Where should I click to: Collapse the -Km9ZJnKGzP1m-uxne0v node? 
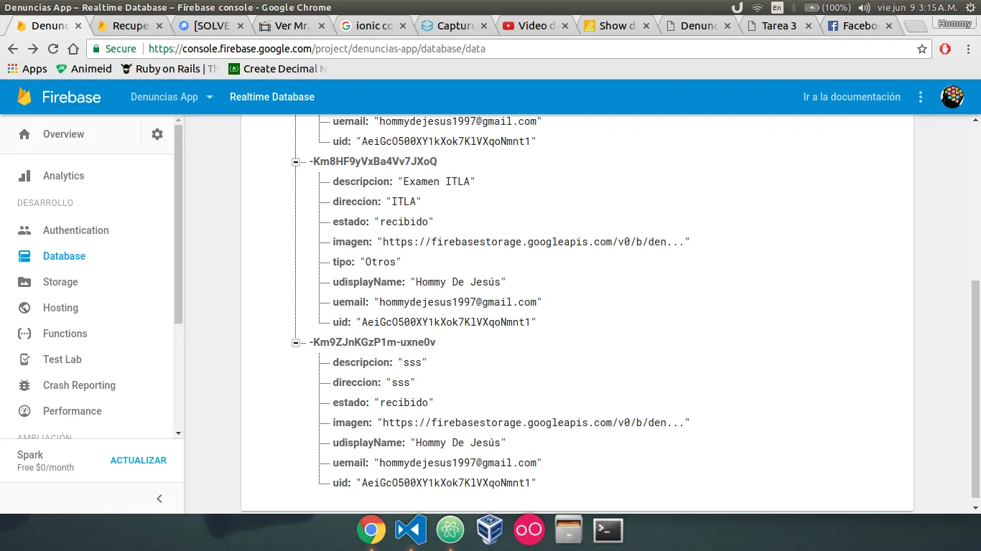(296, 343)
